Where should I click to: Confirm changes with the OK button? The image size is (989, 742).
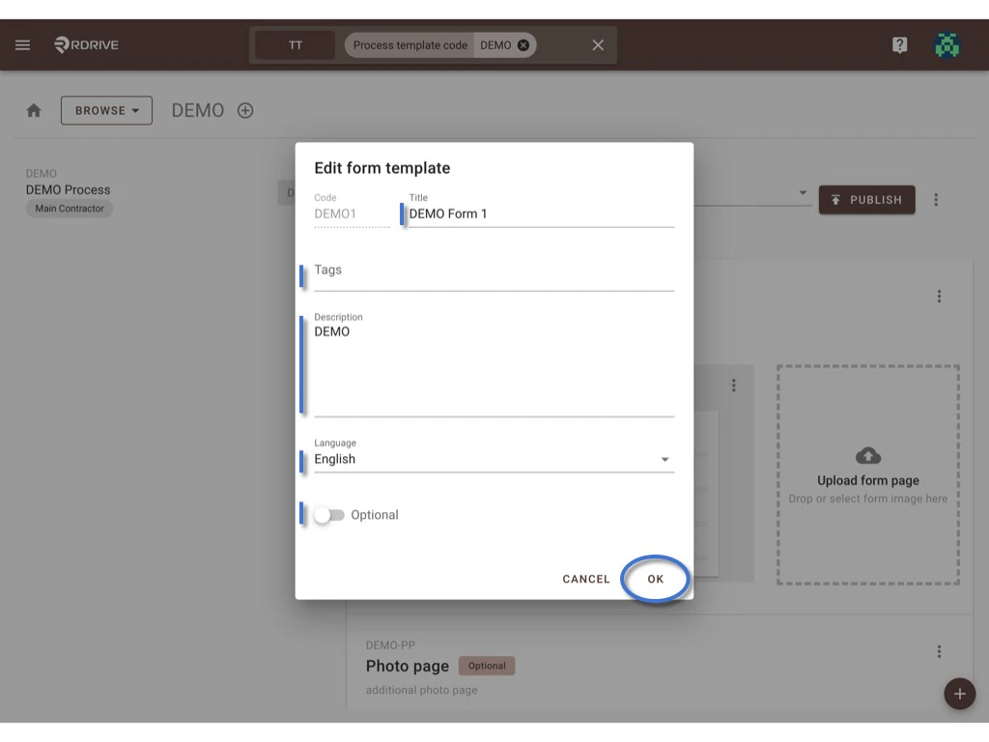pos(655,579)
